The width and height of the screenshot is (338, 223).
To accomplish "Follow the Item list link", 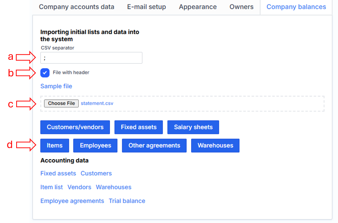I will click(52, 187).
